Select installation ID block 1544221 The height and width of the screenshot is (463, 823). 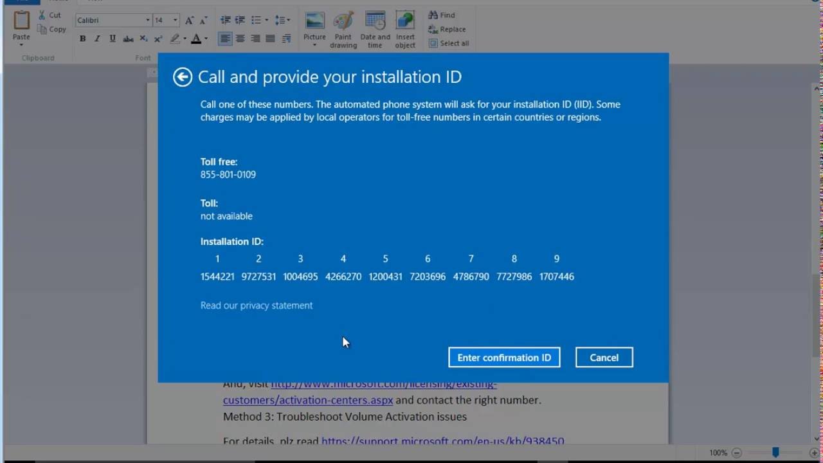(217, 277)
